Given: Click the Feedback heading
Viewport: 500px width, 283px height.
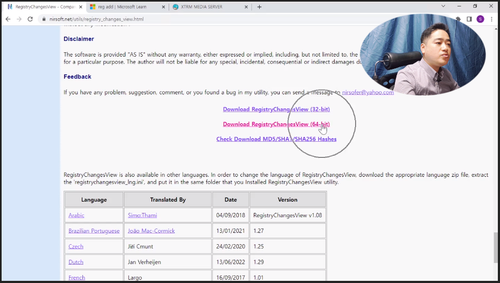Looking at the screenshot, I should 77,77.
